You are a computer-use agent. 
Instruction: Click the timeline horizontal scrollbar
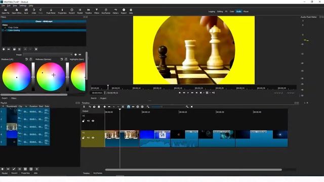tap(193, 170)
